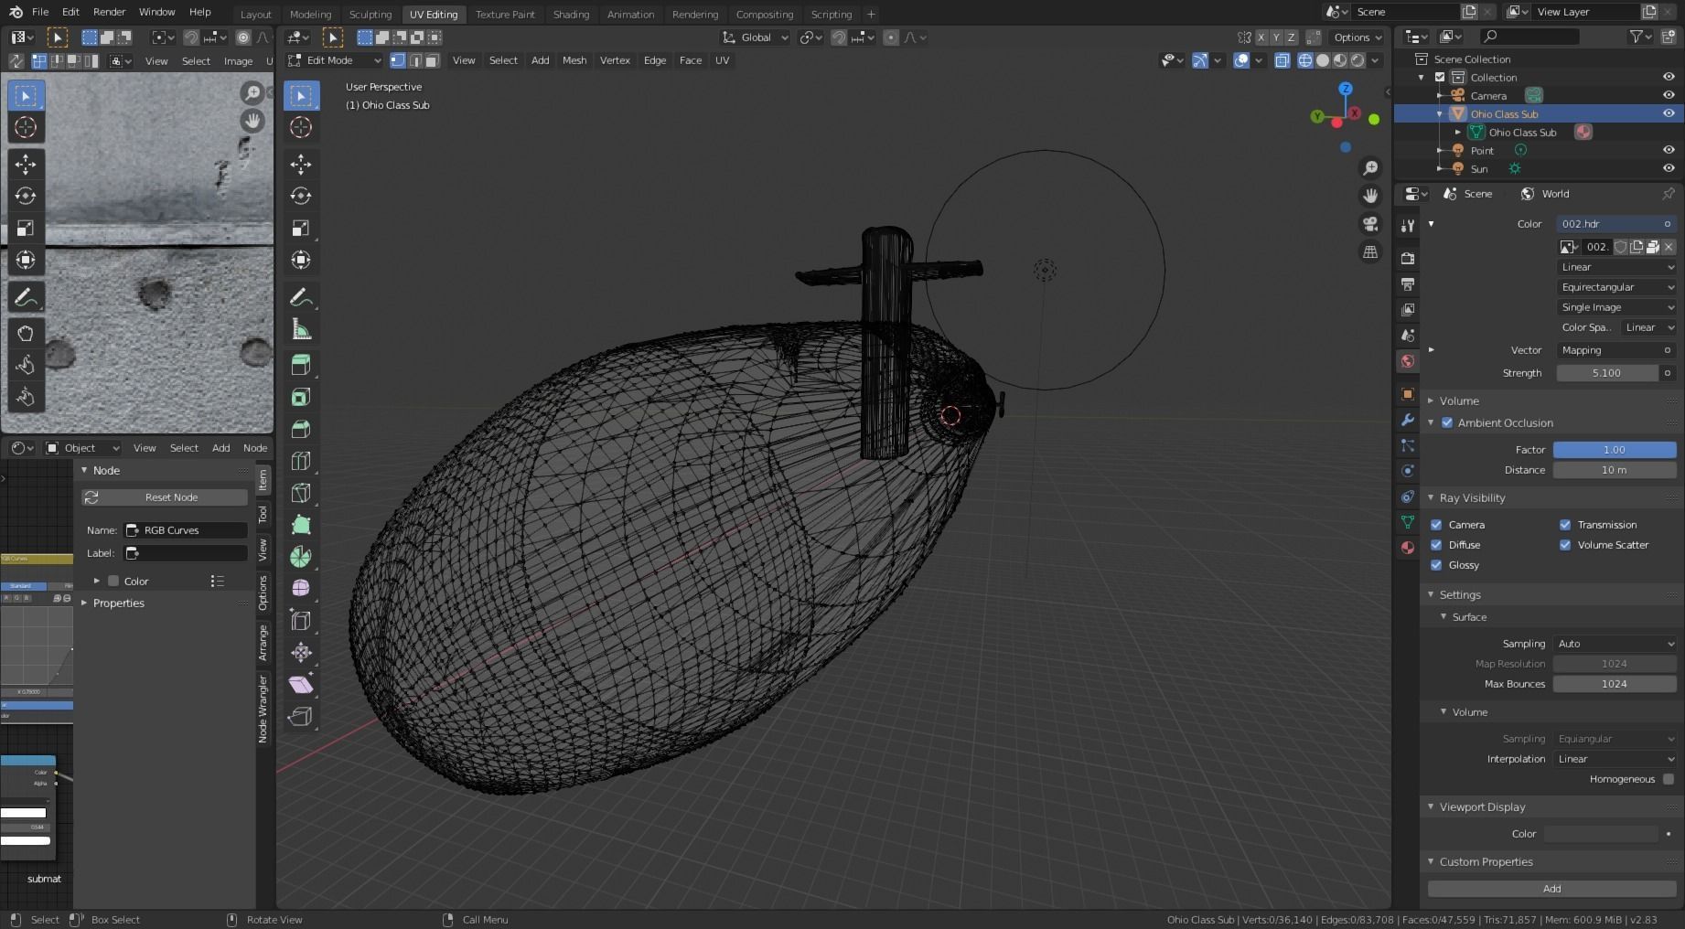Screen dimensions: 1685x929
Task: Adjust the Ambient Occlusion Factor slider
Action: pos(1615,450)
